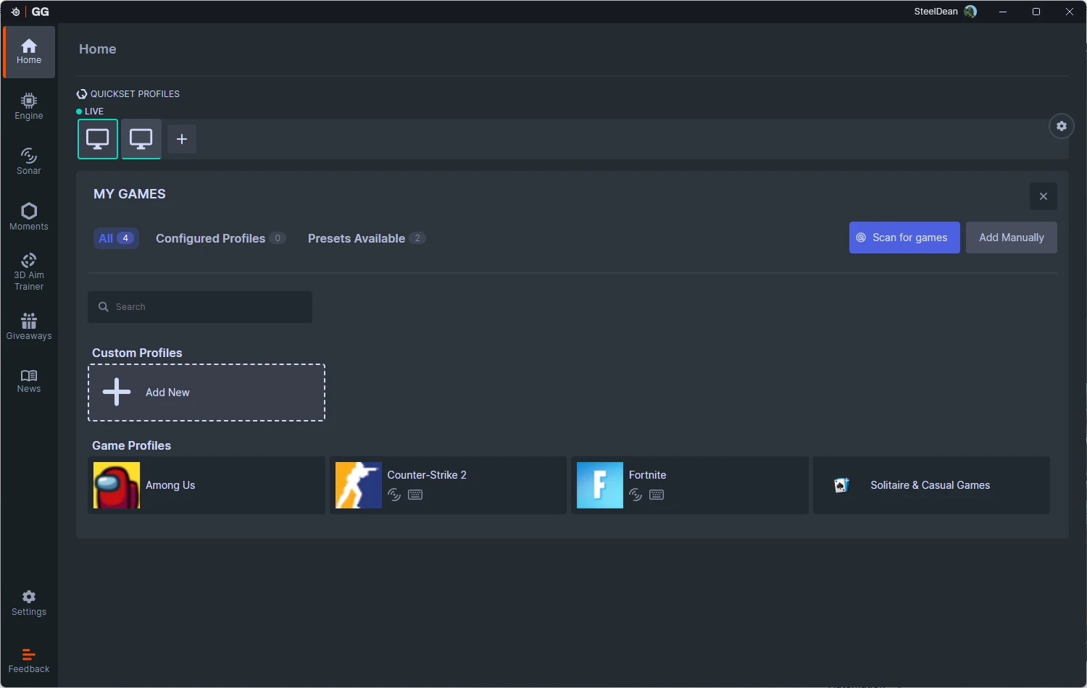
Task: Click the MY GAMES heading
Action: [130, 194]
